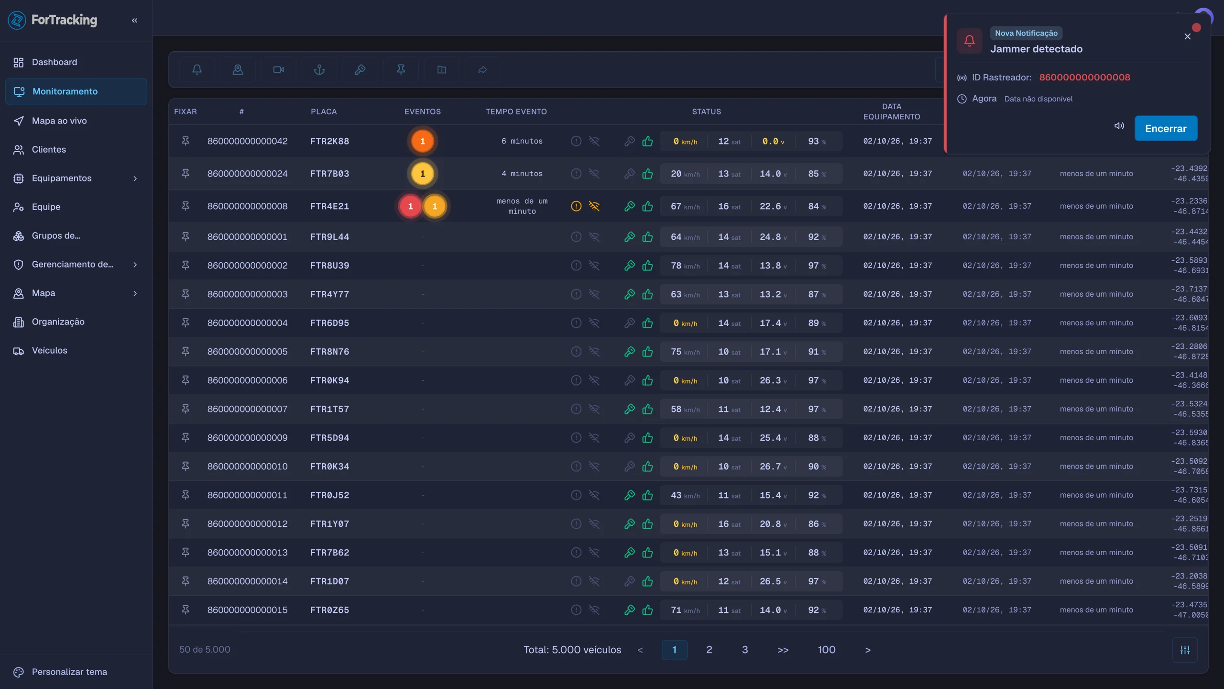Click orange event badge for FTR2K88

click(422, 141)
